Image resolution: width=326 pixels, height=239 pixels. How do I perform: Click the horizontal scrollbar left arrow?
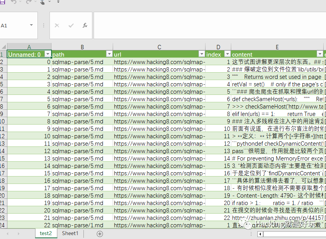coord(260,234)
